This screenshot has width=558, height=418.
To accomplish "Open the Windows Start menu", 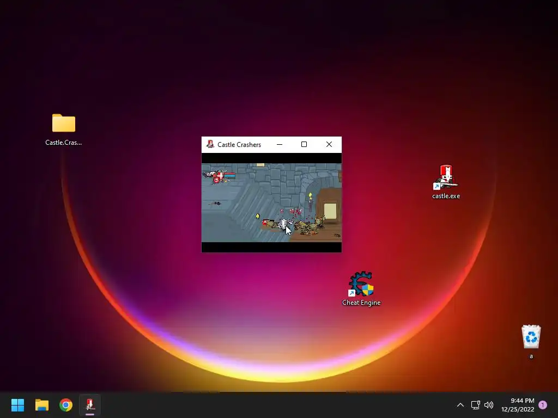I will point(17,405).
